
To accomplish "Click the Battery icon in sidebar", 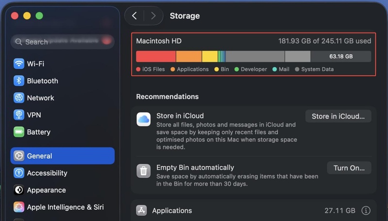I will tap(19, 132).
